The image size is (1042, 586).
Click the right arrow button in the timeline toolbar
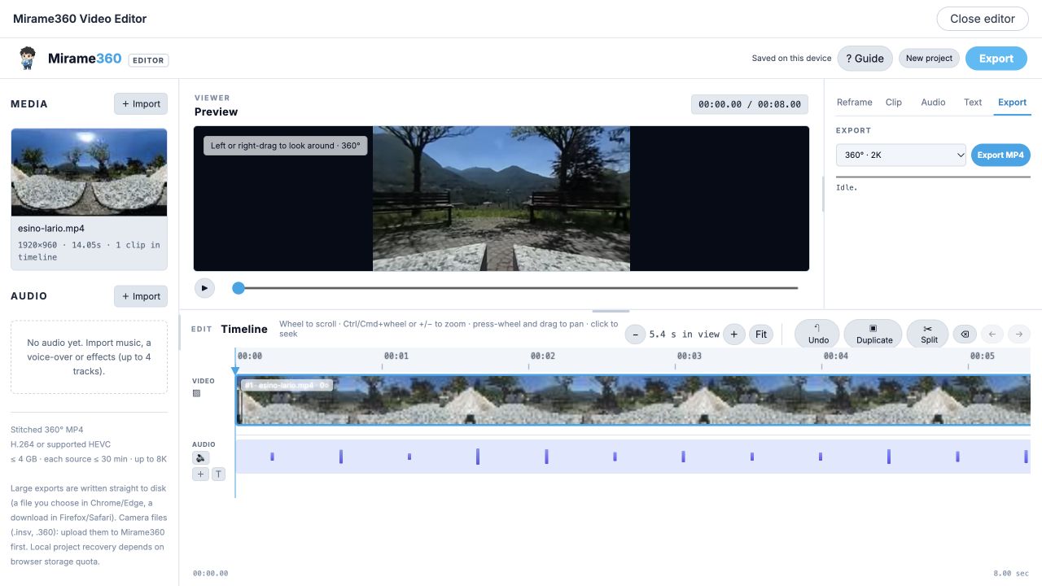tap(1019, 334)
